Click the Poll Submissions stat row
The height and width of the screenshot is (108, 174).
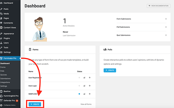(x=142, y=27)
